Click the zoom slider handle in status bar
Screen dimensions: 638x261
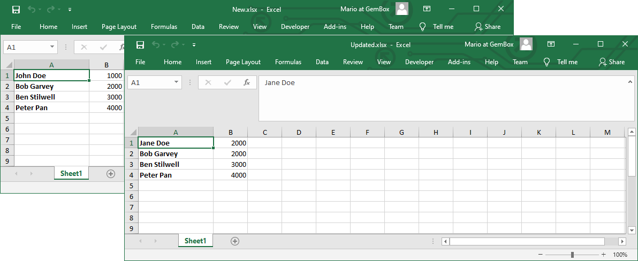click(x=572, y=255)
